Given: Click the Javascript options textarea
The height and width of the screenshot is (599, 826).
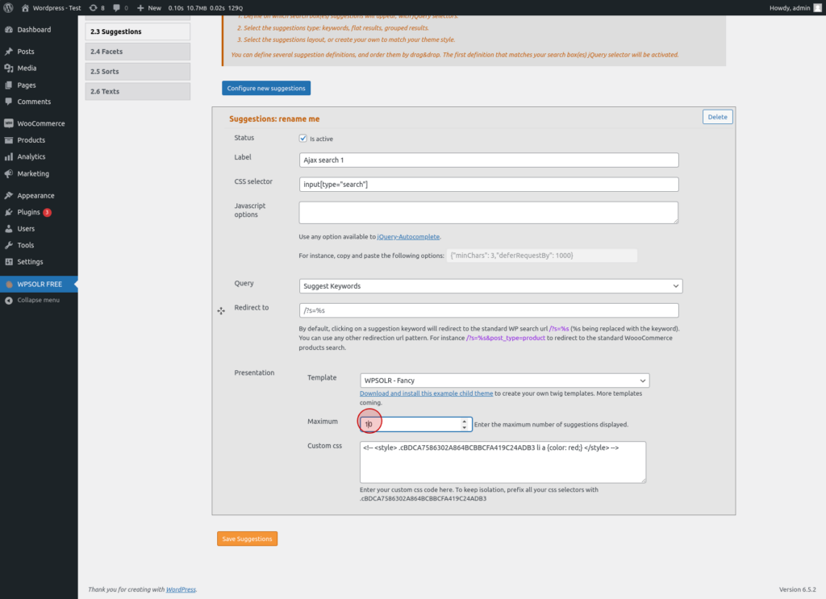Looking at the screenshot, I should (x=488, y=213).
